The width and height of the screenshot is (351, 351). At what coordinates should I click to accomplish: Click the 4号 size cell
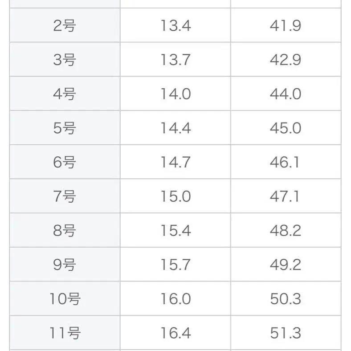pos(65,94)
